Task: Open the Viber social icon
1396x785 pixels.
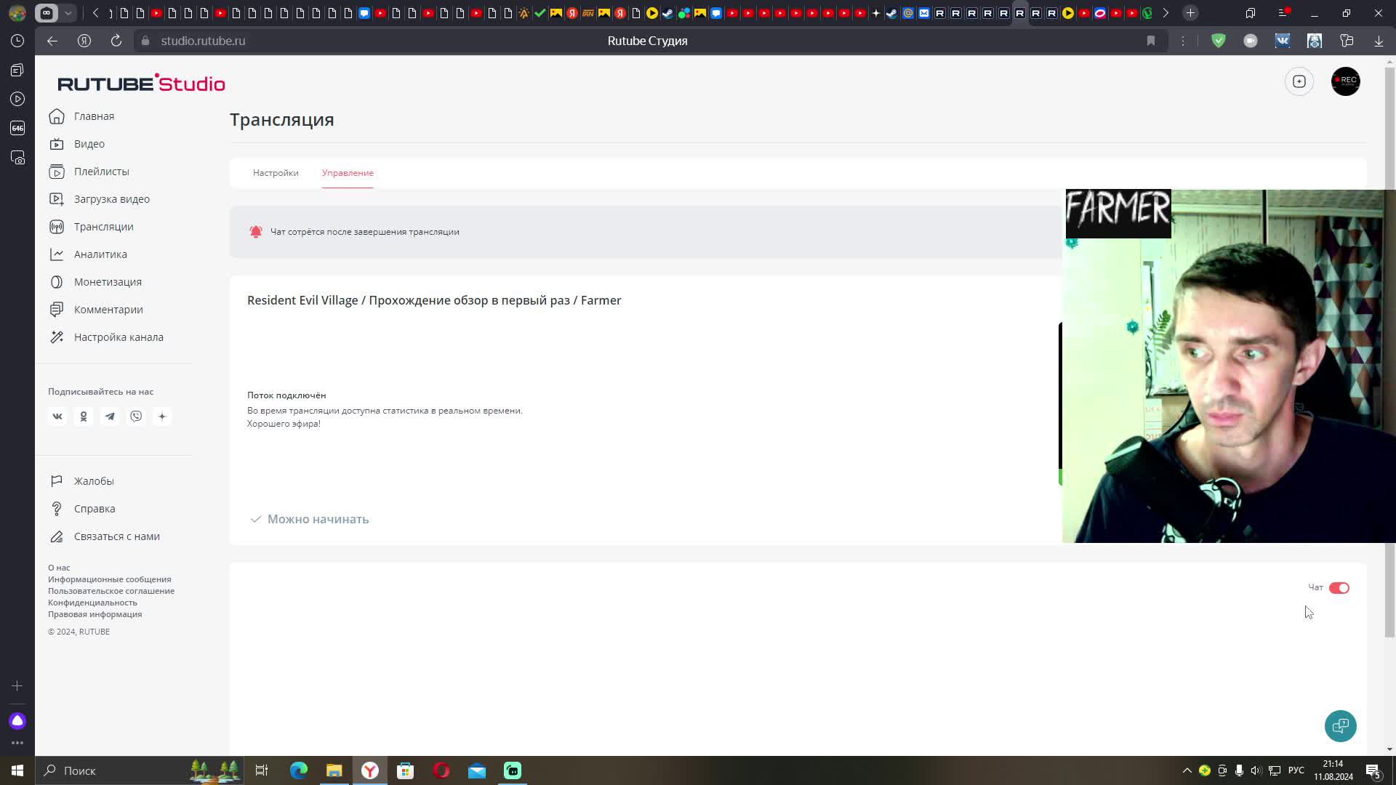Action: click(136, 416)
